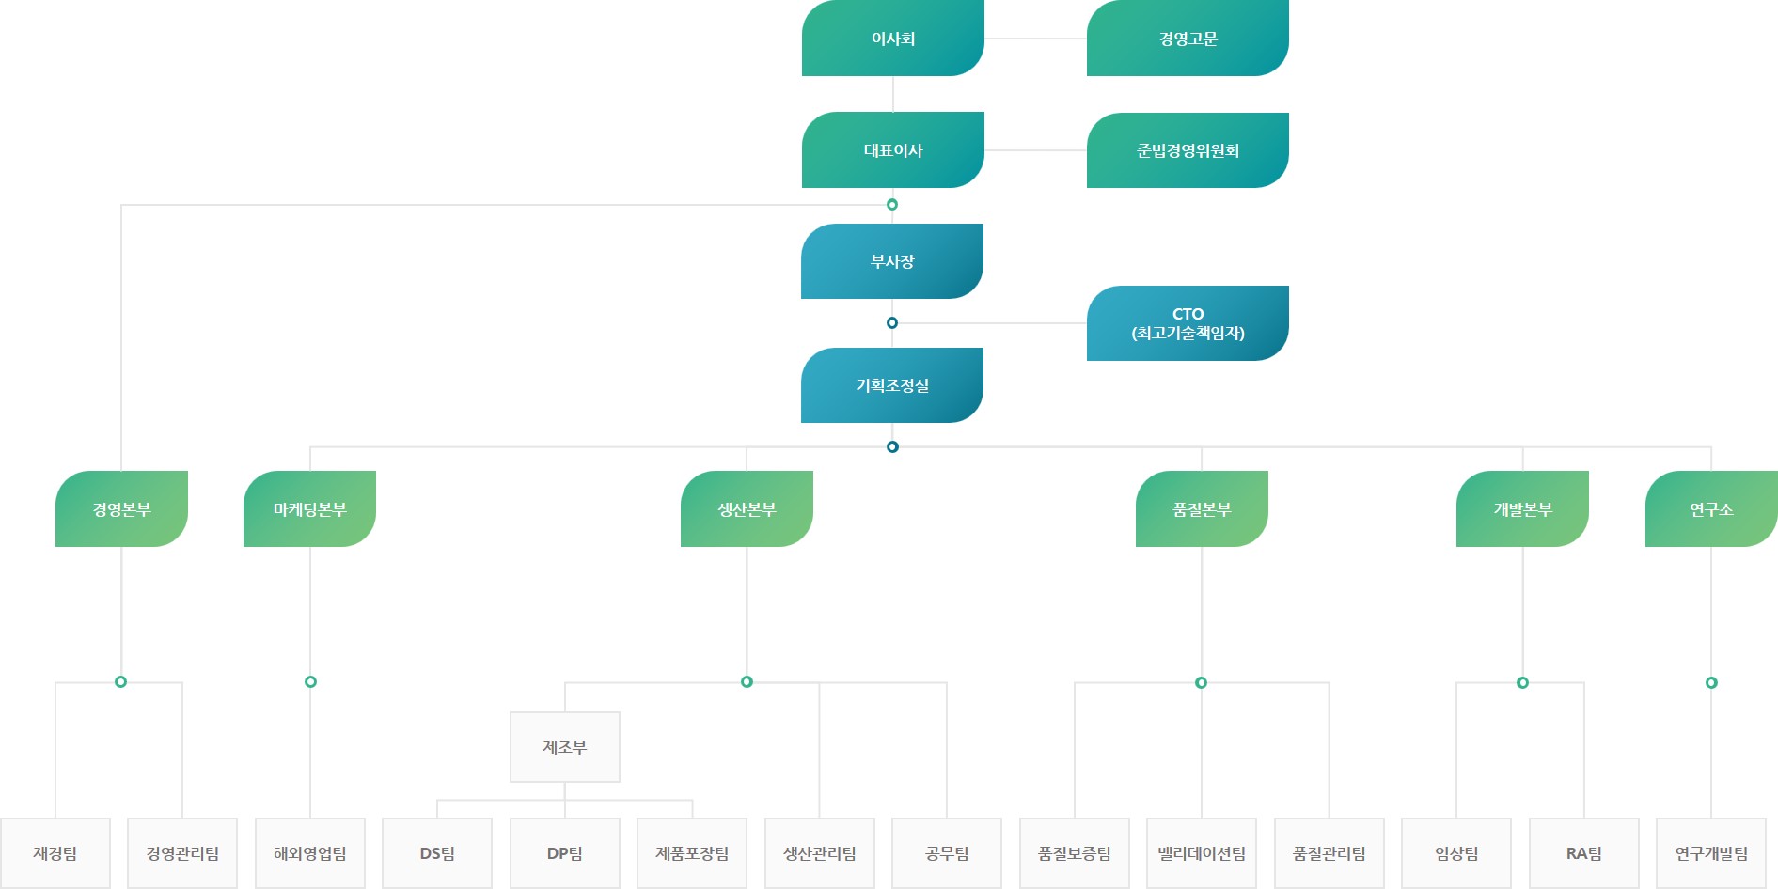This screenshot has height=889, width=1778.
Task: Select the 재경팀 team box
Action: (x=55, y=853)
